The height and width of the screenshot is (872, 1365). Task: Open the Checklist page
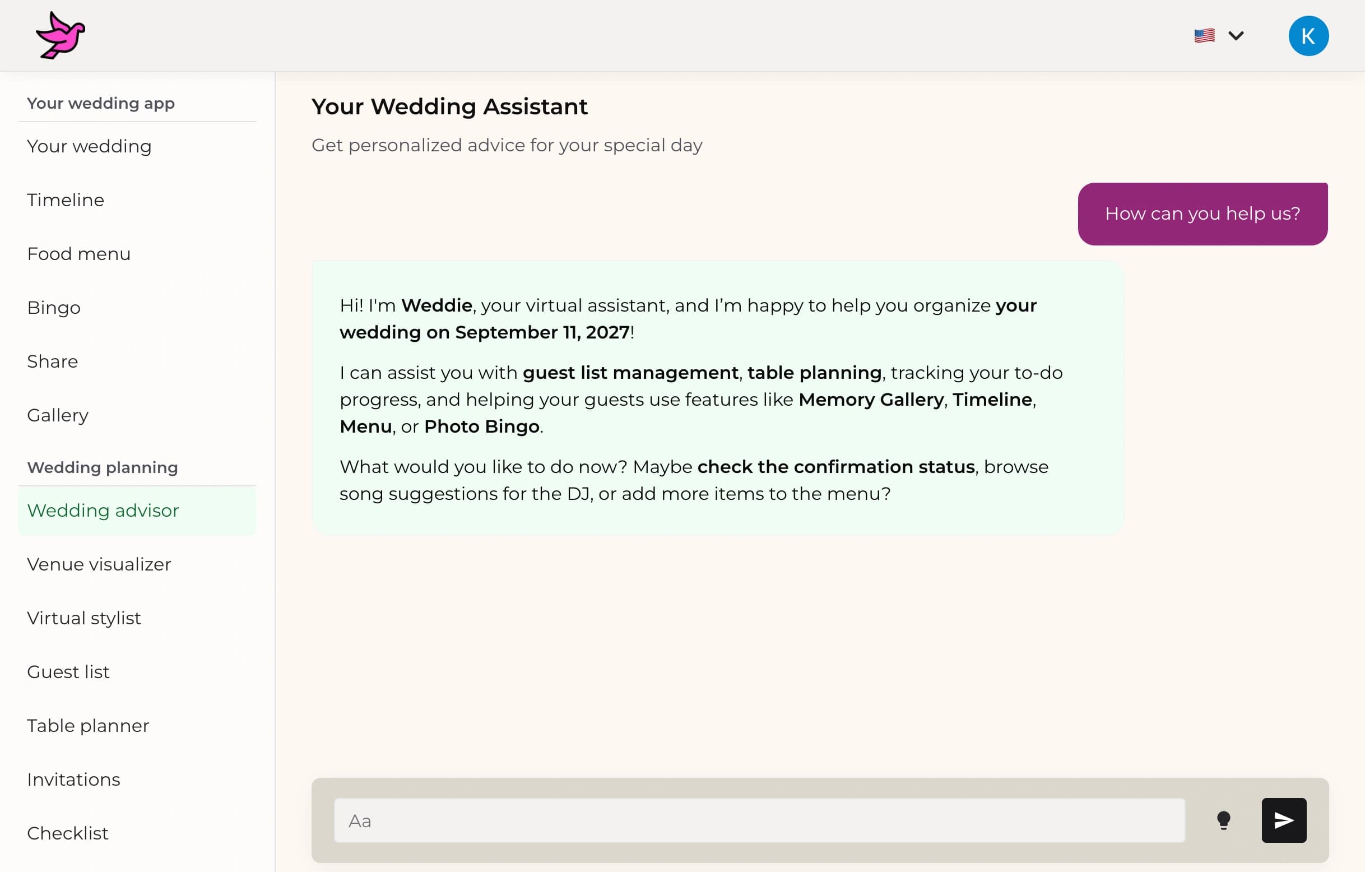(x=67, y=833)
